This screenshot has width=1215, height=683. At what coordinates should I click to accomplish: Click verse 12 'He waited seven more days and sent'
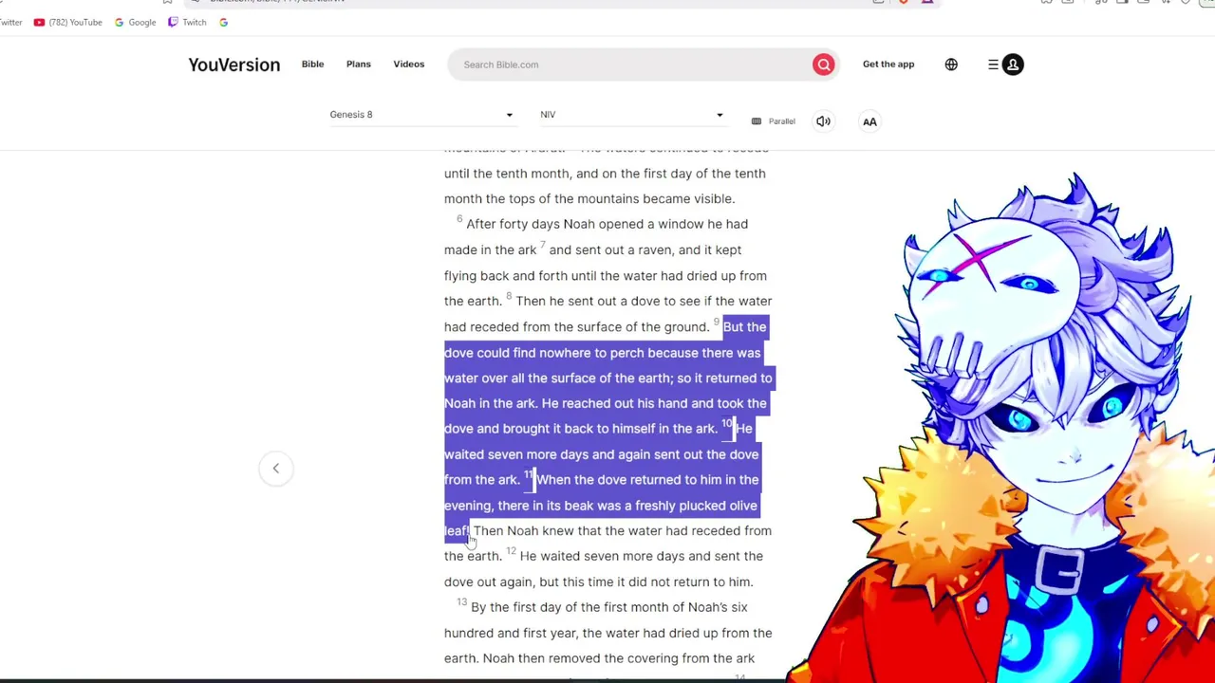[642, 556]
